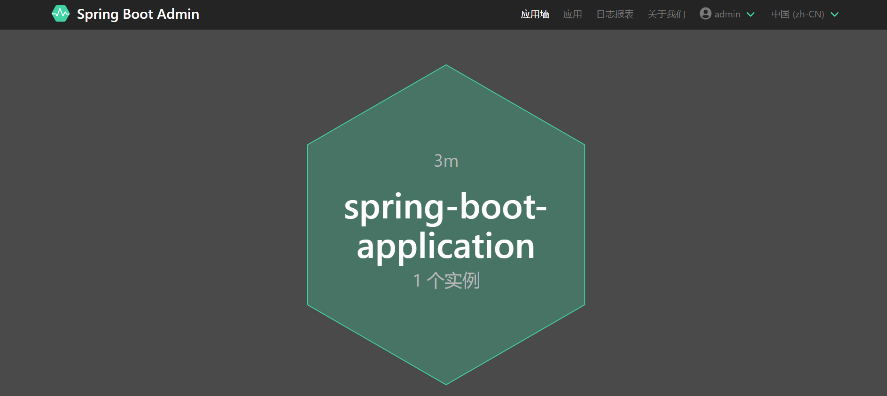Image resolution: width=887 pixels, height=396 pixels.
Task: Open the 应用 menu item
Action: 572,14
